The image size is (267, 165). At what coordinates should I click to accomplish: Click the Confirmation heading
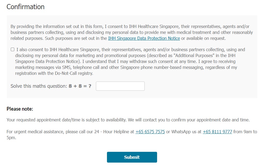click(26, 7)
